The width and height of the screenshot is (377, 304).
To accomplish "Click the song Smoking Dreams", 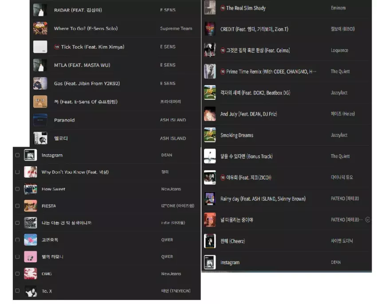I will 236,135.
